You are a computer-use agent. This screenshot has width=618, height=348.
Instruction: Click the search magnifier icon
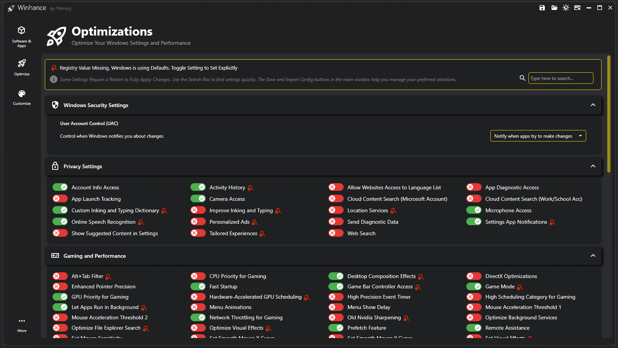click(x=522, y=78)
